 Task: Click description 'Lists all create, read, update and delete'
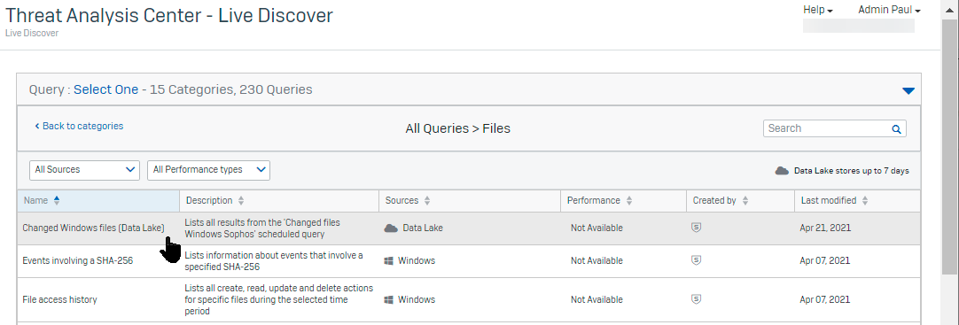[279, 300]
